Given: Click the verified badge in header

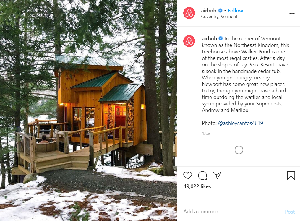Looking at the screenshot, I should point(220,11).
